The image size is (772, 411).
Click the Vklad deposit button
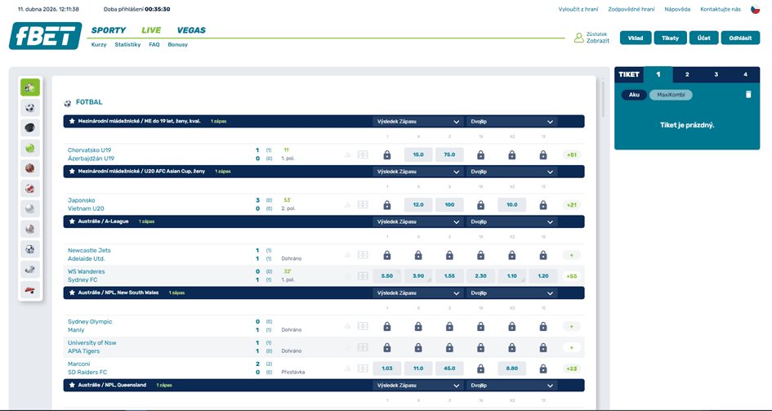click(636, 38)
